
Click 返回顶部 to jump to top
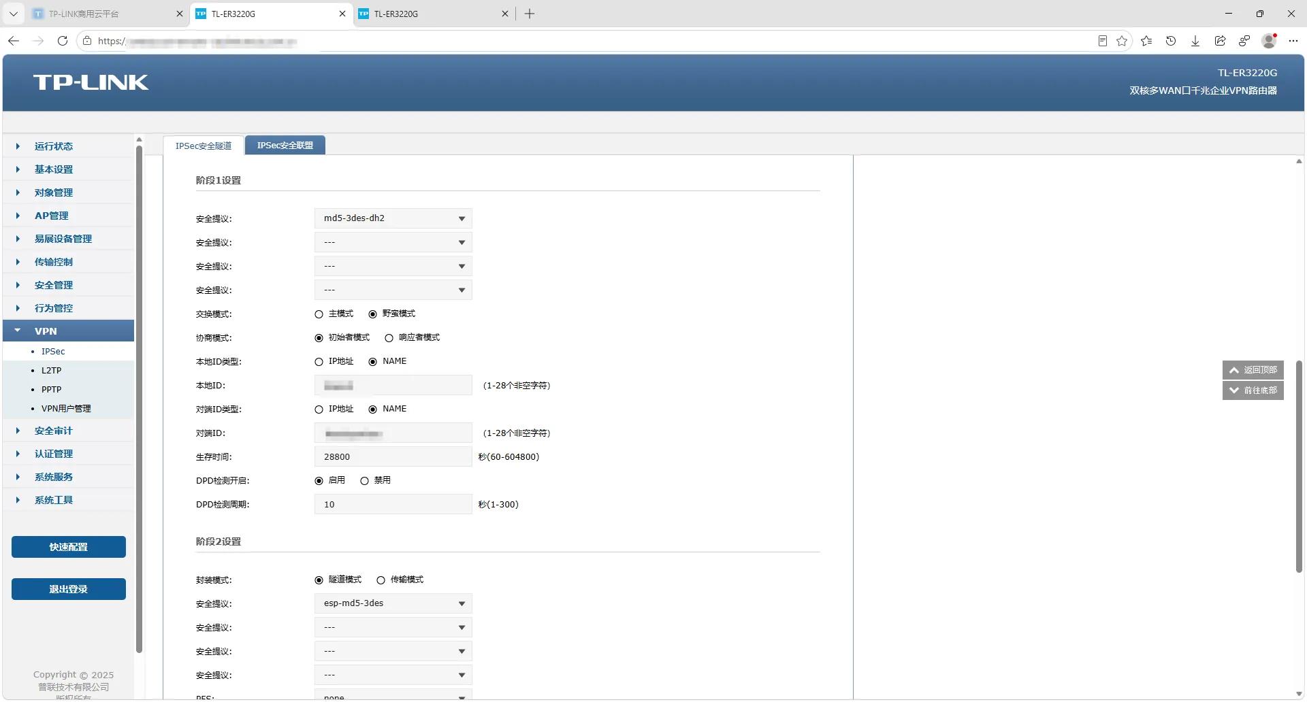[x=1253, y=370]
